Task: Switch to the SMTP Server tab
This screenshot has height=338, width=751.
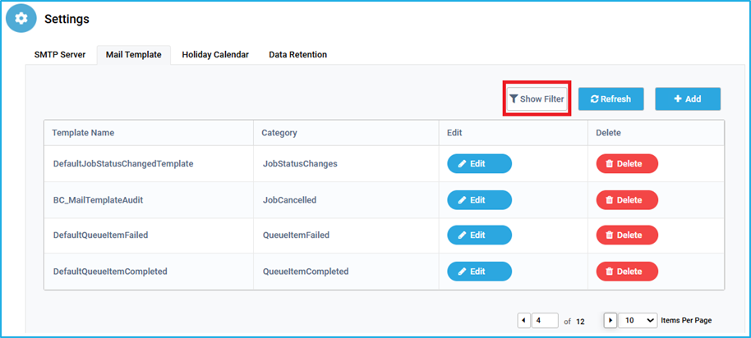Action: 60,54
